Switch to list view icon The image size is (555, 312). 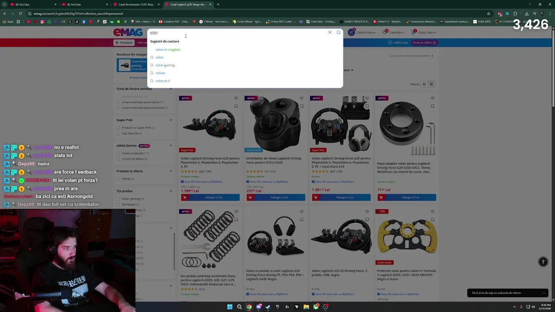[424, 84]
